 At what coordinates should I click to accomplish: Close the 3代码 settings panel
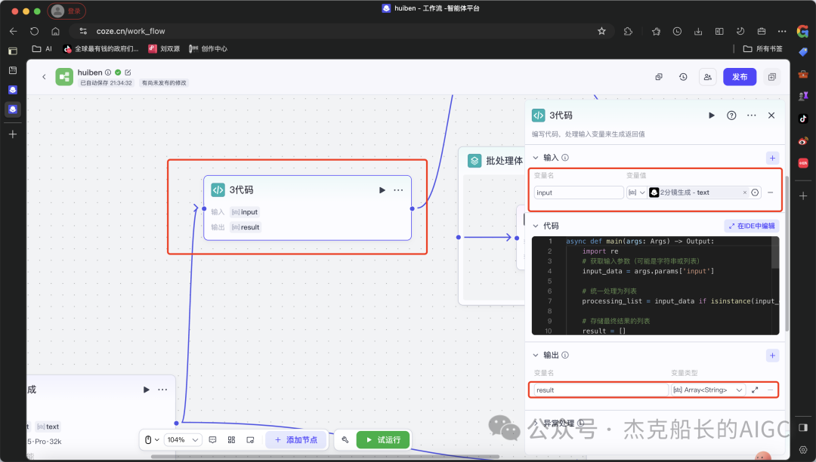(x=771, y=115)
